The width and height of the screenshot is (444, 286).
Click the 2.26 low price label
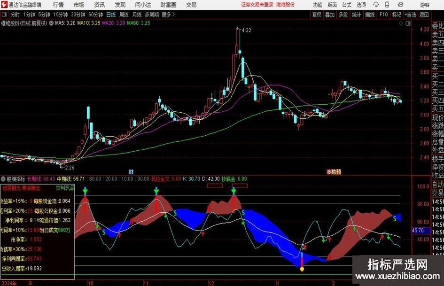(70, 167)
